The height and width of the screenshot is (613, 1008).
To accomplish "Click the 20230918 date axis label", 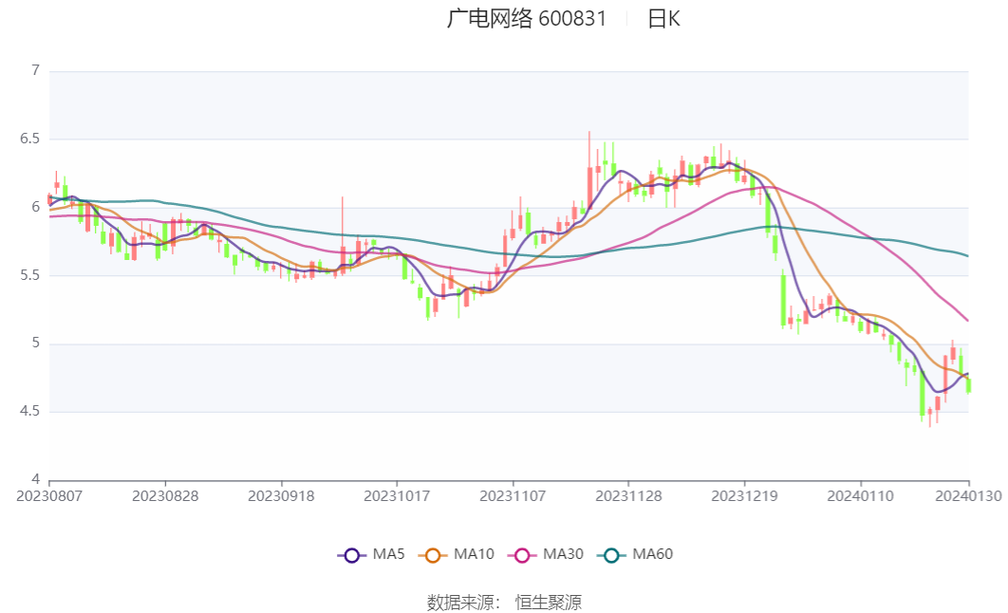I will 281,496.
